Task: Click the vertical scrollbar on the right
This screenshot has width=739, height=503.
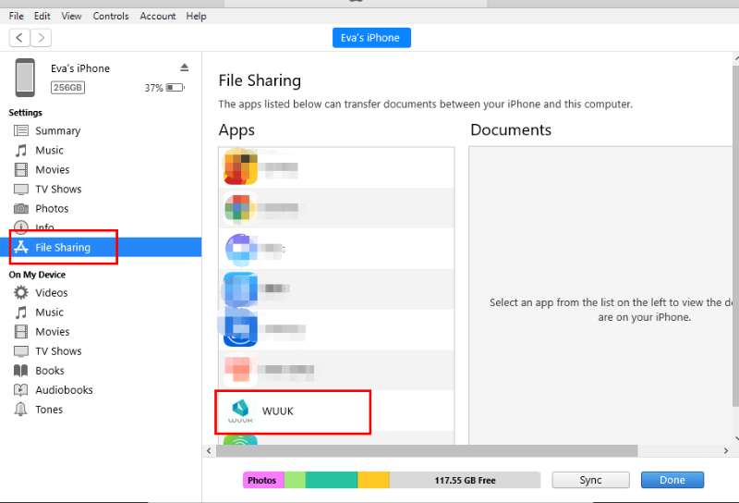Action: 735,236
